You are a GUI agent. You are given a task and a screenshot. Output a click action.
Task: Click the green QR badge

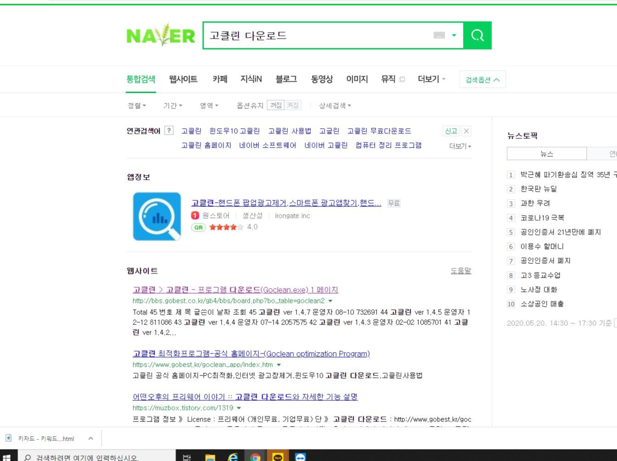(x=198, y=227)
